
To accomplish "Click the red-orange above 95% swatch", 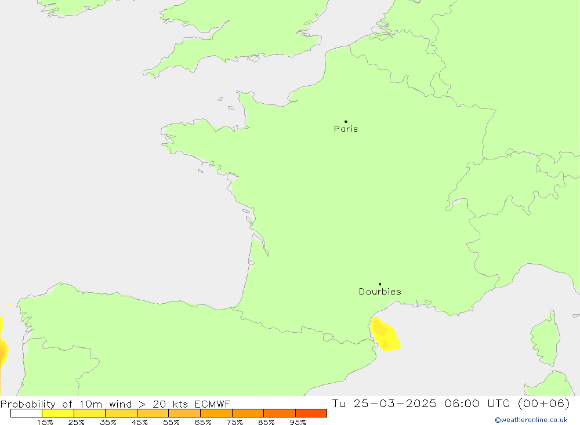I will coord(311,413).
